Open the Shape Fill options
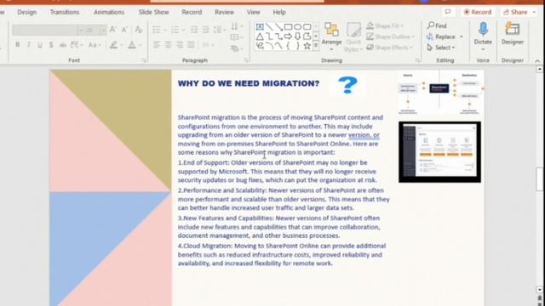545x306 pixels. (x=385, y=25)
